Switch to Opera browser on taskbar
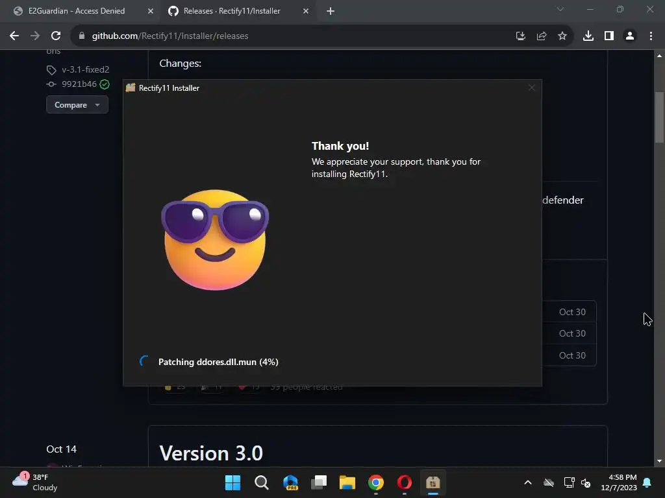The image size is (665, 498). pos(405,482)
